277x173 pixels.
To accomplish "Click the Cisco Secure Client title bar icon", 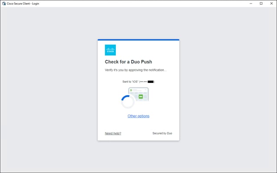I will click(4, 3).
